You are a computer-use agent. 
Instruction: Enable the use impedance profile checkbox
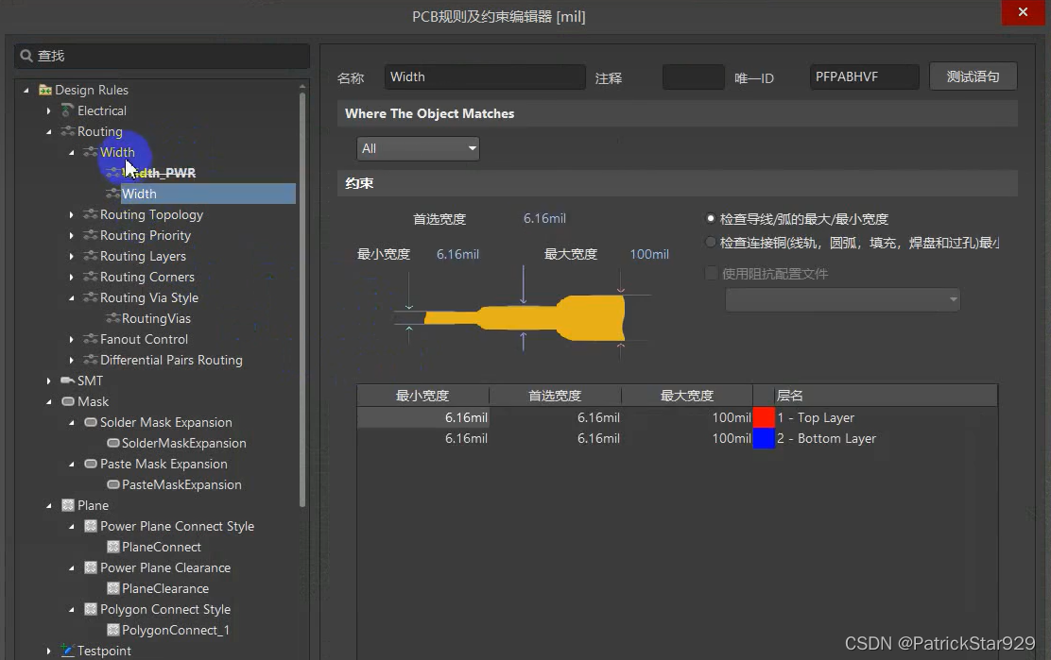(x=712, y=274)
